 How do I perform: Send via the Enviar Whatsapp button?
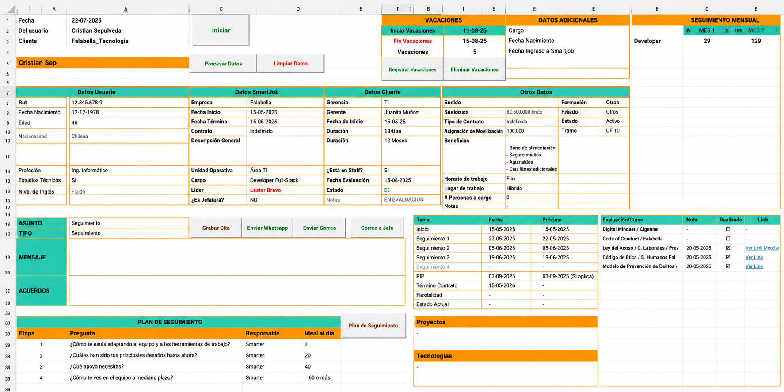[x=267, y=228]
